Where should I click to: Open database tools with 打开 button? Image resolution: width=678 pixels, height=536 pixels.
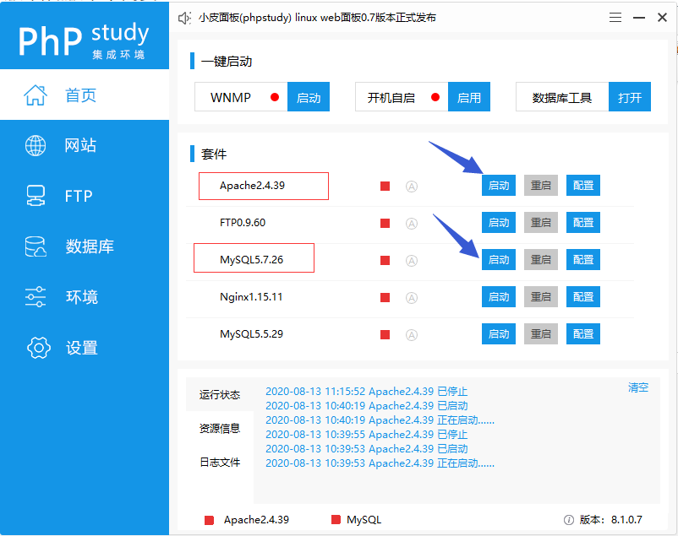point(630,97)
